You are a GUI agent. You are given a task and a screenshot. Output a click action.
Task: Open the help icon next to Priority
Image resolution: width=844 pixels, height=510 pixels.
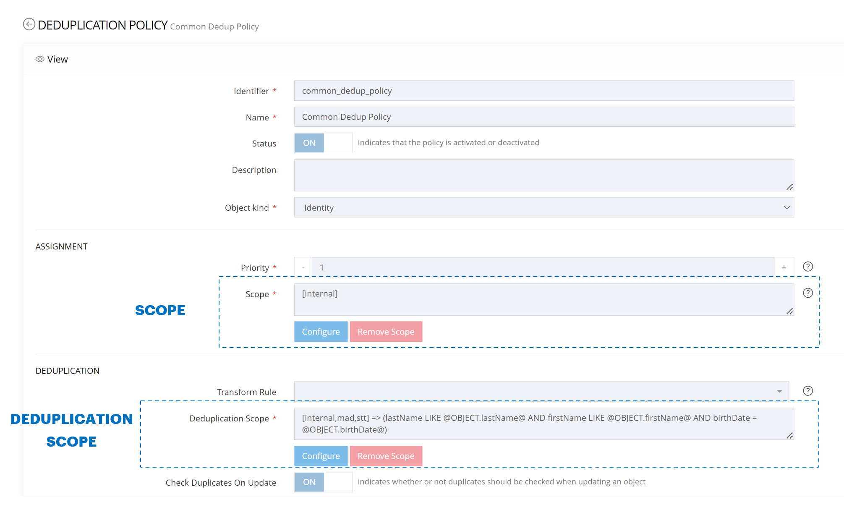pyautogui.click(x=807, y=267)
